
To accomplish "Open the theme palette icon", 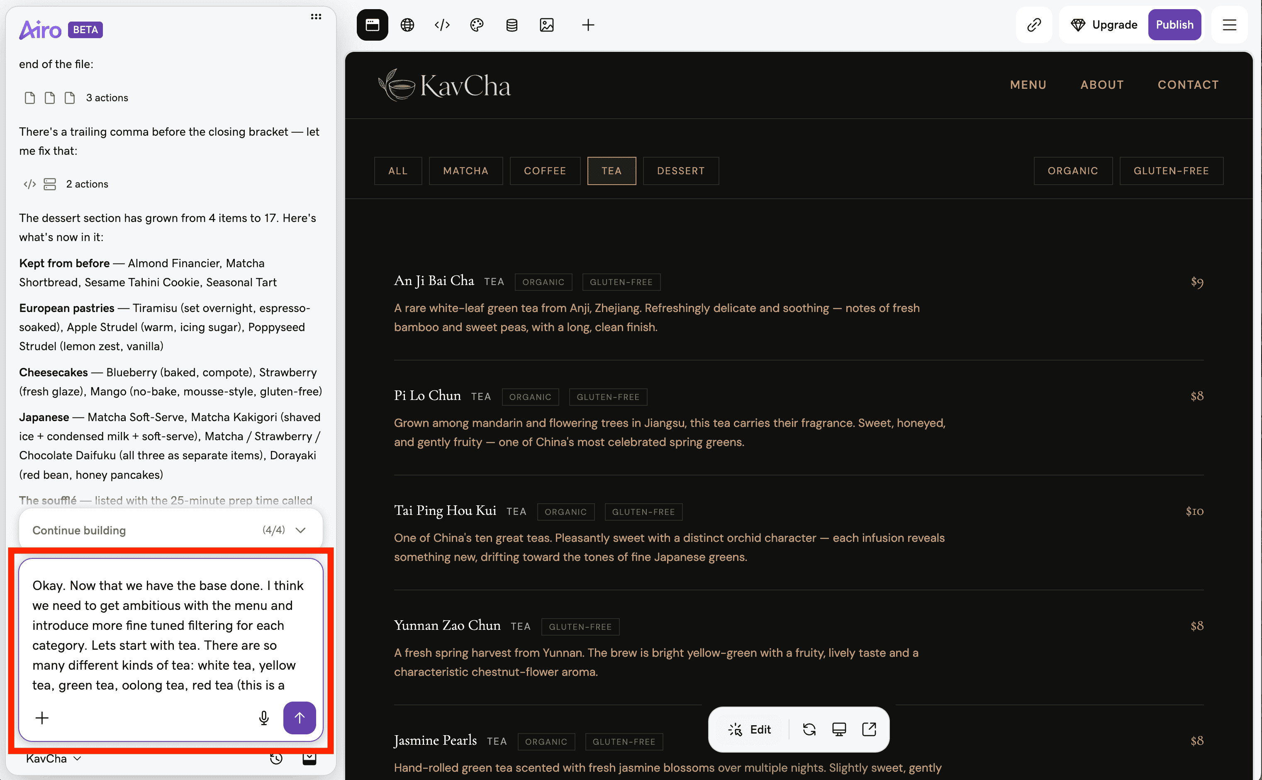I will pos(477,25).
